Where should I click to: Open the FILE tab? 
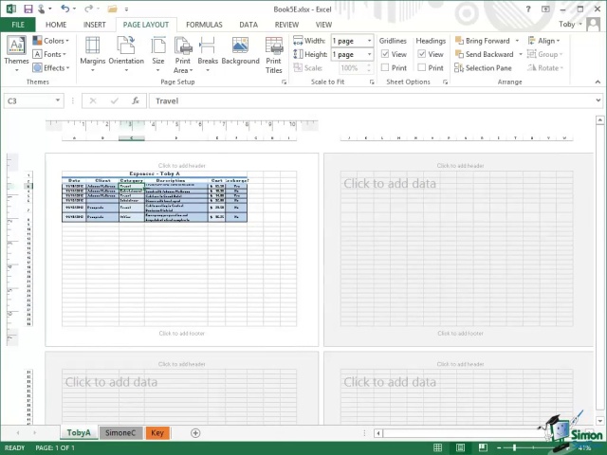18,25
